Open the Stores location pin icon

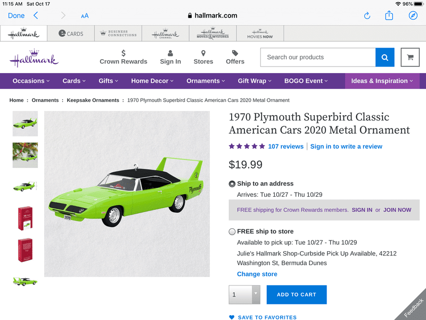point(203,53)
